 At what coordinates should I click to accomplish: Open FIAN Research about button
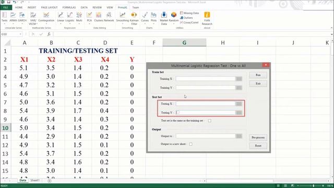[x=207, y=18]
